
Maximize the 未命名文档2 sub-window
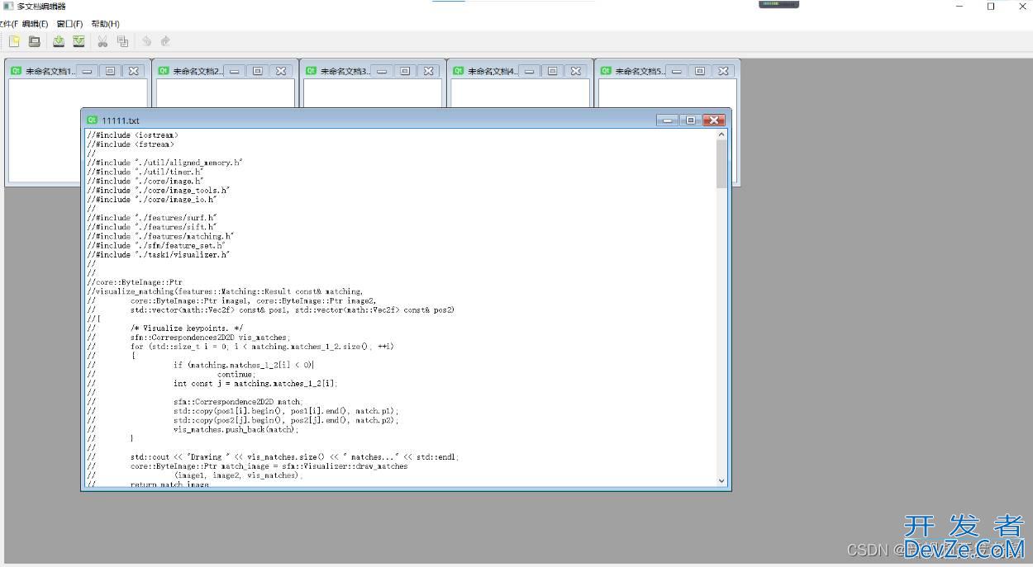pos(258,71)
